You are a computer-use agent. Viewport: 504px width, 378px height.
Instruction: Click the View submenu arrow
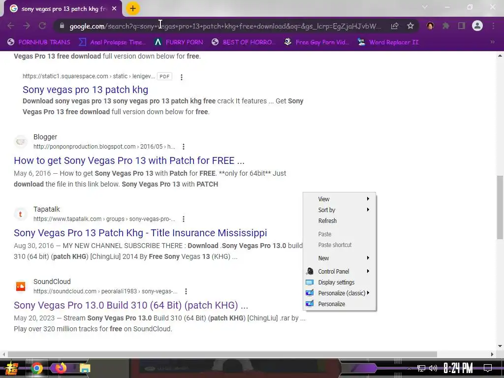[x=368, y=199]
